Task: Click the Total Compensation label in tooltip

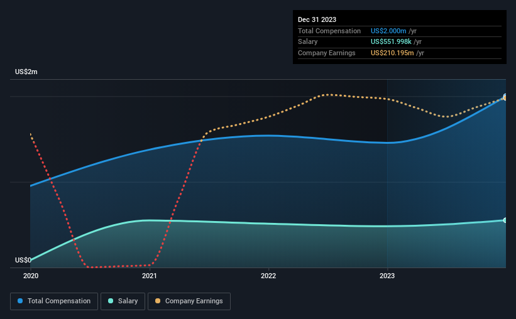Action: (329, 31)
